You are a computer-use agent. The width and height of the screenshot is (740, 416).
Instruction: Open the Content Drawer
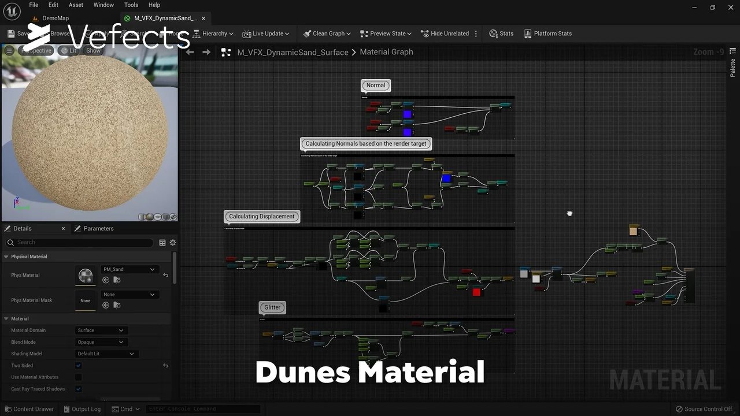click(29, 409)
